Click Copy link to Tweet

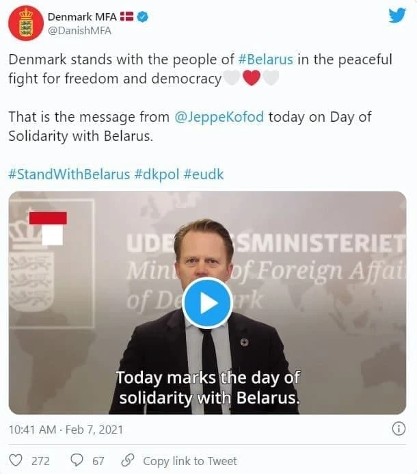189,460
